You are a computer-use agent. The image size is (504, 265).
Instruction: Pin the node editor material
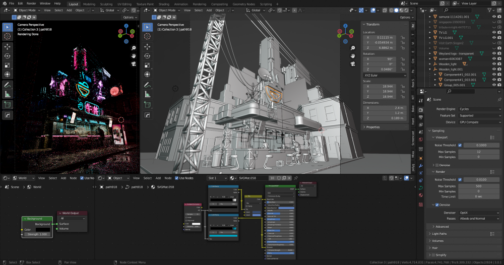(296, 178)
